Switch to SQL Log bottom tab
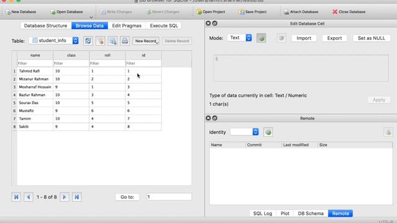The width and height of the screenshot is (397, 223). point(262,213)
